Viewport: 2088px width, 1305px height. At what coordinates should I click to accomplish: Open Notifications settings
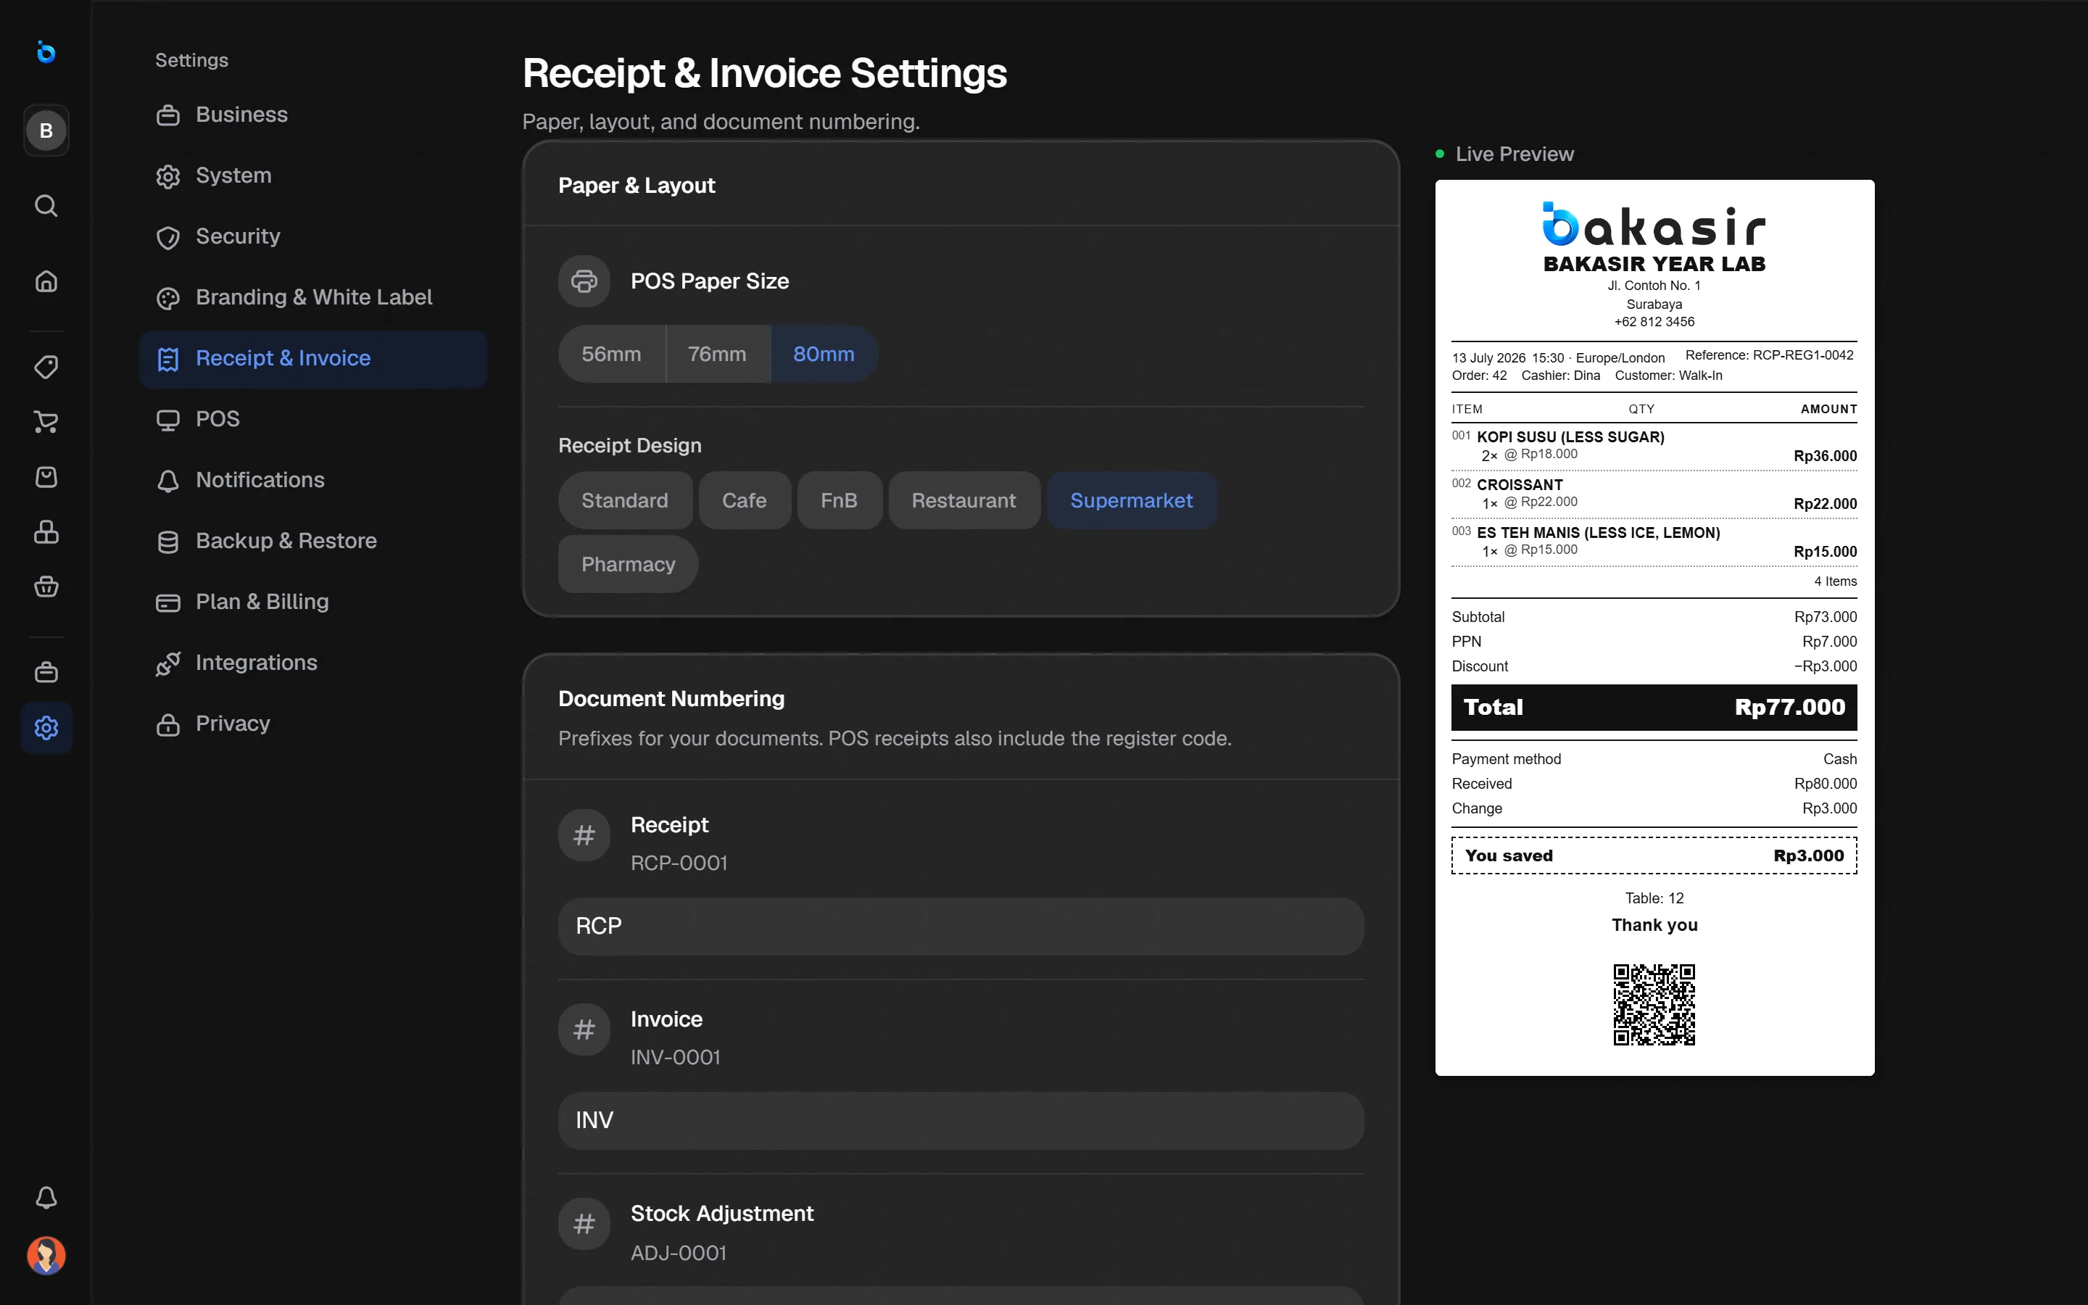[x=313, y=481]
